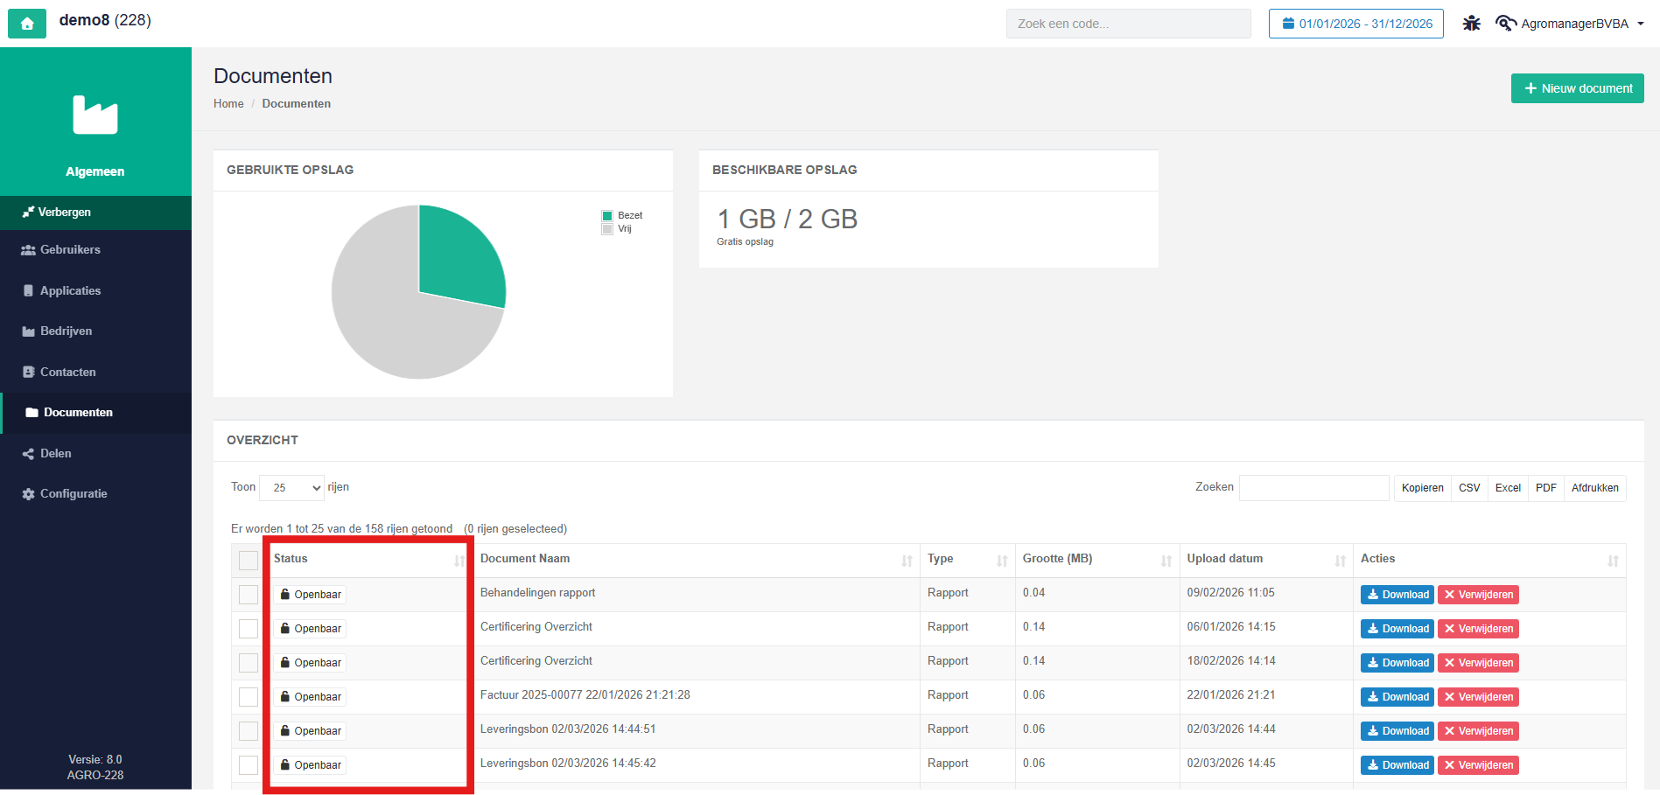Check the Factuur 2025-00077 row checkbox
This screenshot has height=795, width=1660.
(249, 697)
